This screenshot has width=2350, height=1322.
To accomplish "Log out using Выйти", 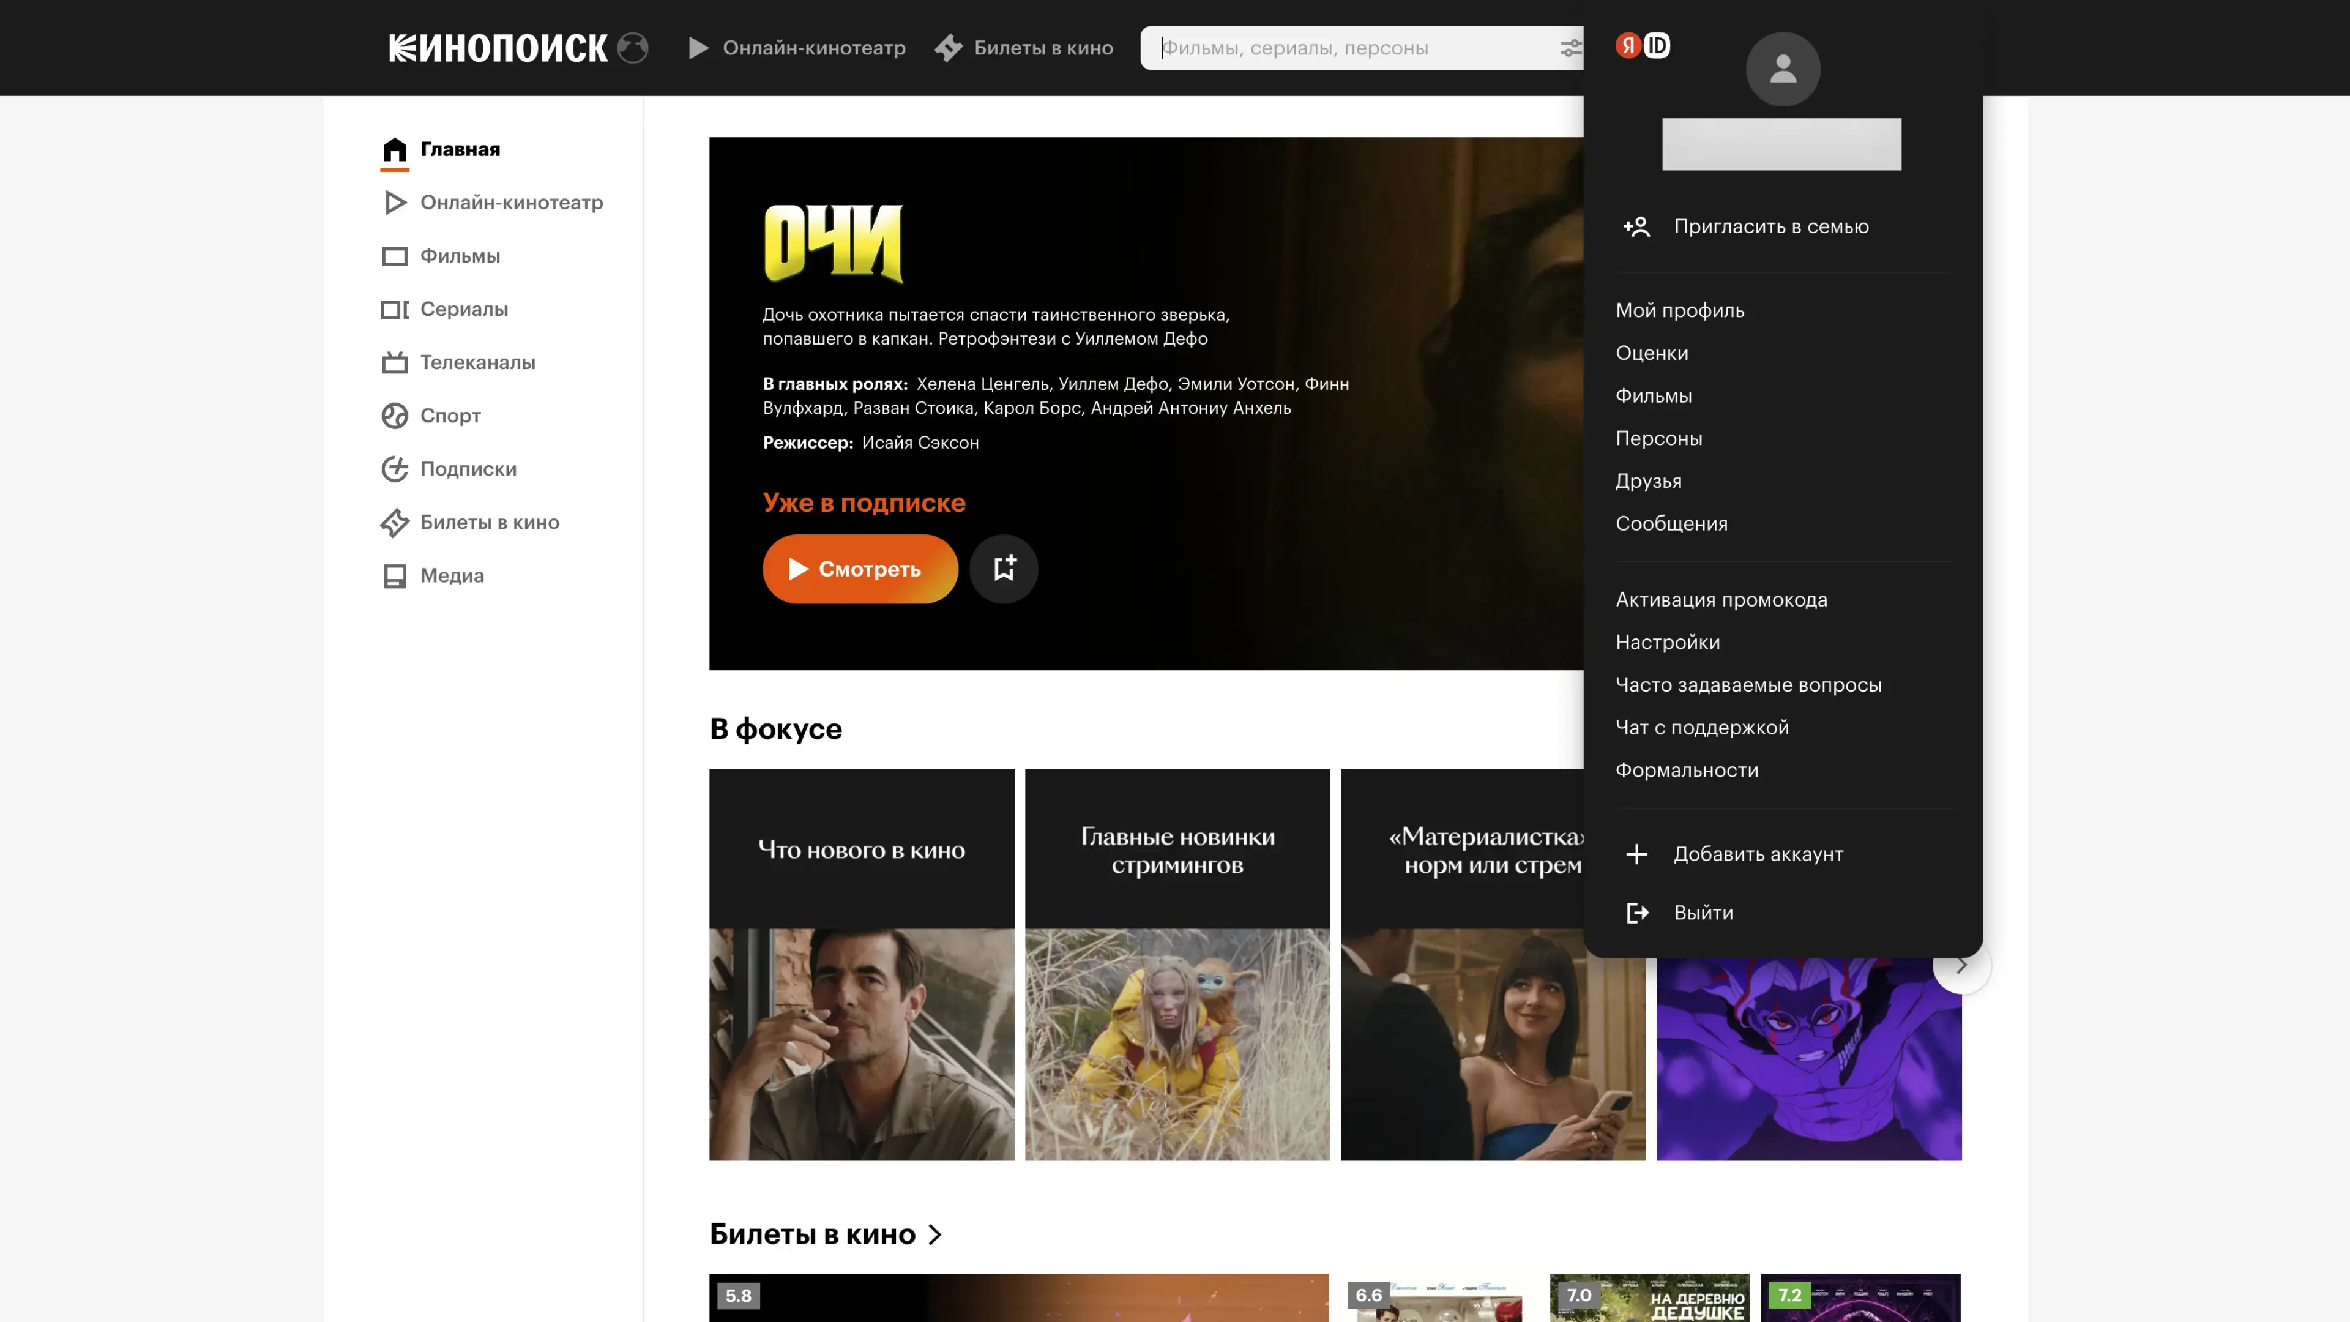I will point(1703,913).
